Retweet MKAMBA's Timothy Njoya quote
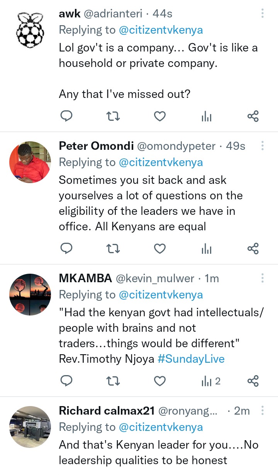 point(113,381)
